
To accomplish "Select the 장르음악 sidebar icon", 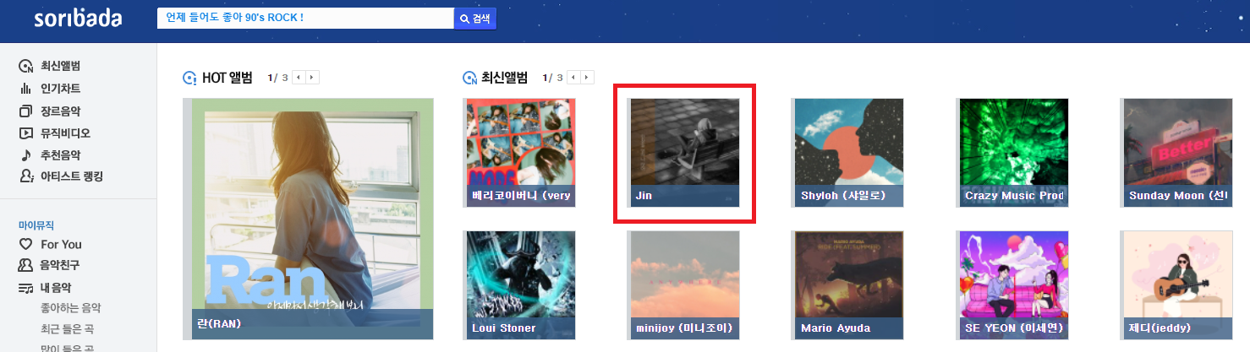I will tap(25, 111).
